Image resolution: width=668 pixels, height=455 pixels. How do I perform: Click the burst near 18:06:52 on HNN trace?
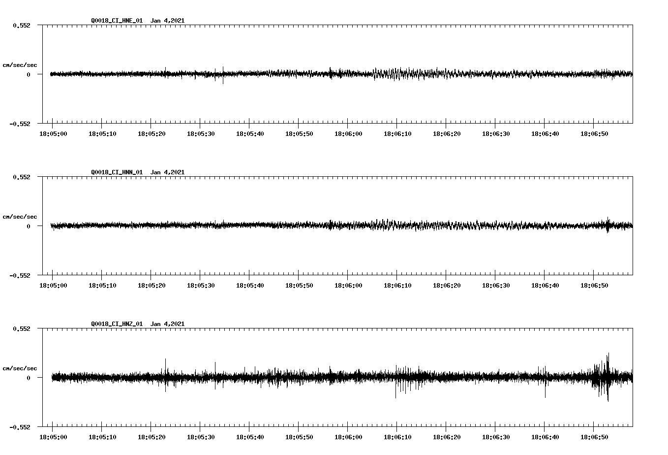pos(607,226)
